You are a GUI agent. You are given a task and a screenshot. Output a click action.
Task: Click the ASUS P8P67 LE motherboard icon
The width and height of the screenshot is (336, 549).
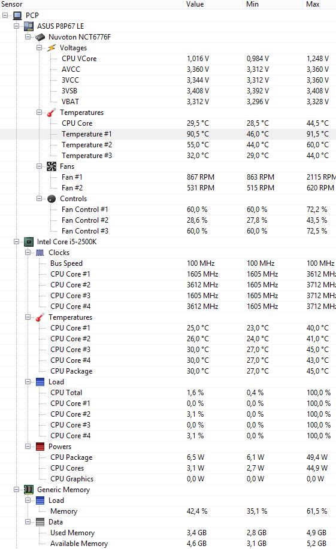[x=28, y=26]
